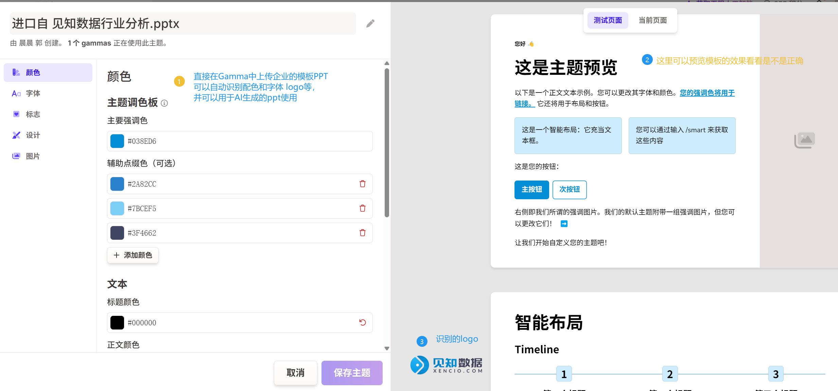Viewport: 838px width, 391px height.
Task: Click the #038ED6 primary accent color swatch
Action: 117,141
